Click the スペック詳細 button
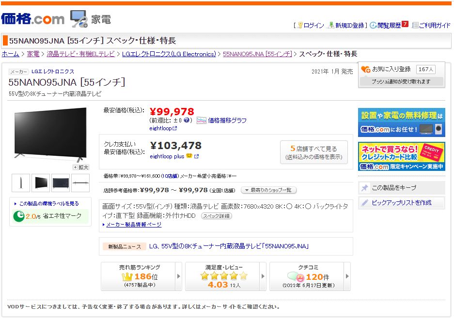The width and height of the screenshot is (454, 319). coord(216,216)
